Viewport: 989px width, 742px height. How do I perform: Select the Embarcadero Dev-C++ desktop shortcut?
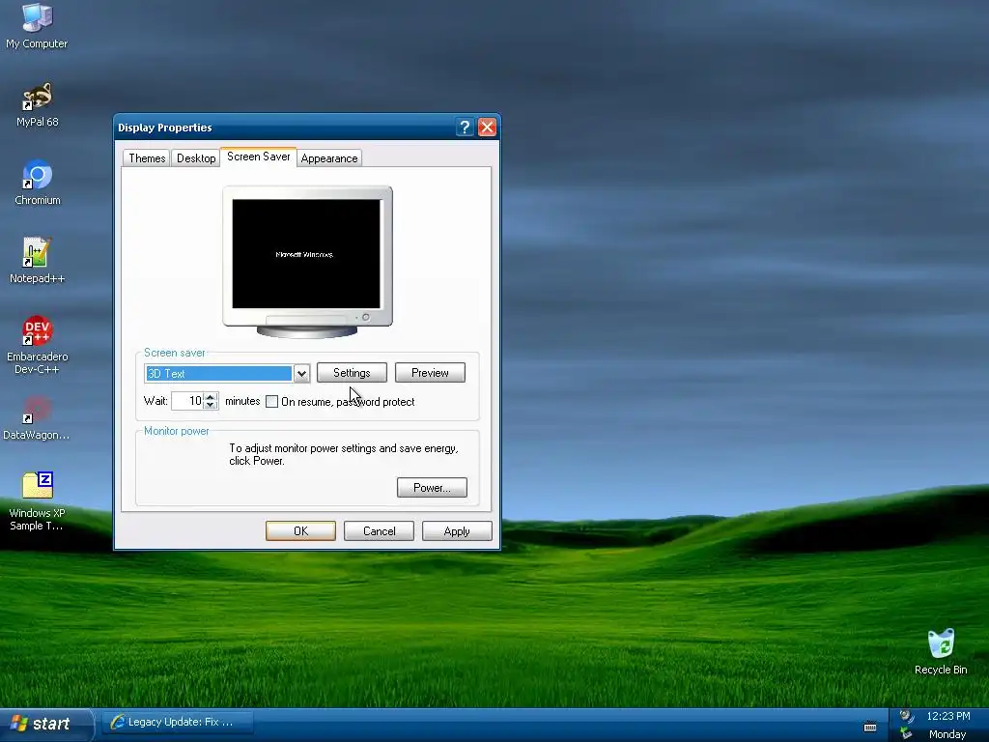pyautogui.click(x=37, y=345)
